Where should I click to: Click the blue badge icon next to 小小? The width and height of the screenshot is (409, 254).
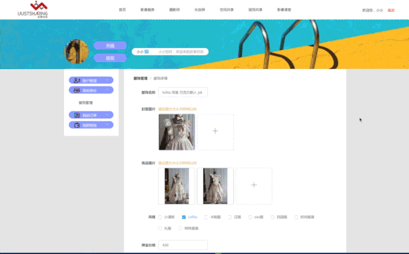click(147, 52)
